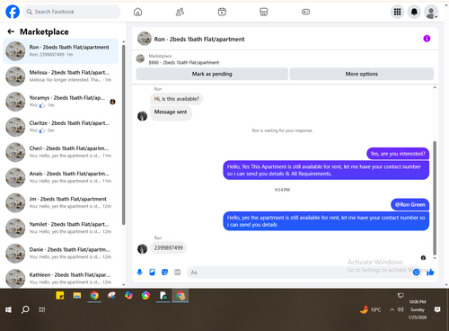Click the More options button
Viewport: 449px width, 331px height.
tap(362, 74)
